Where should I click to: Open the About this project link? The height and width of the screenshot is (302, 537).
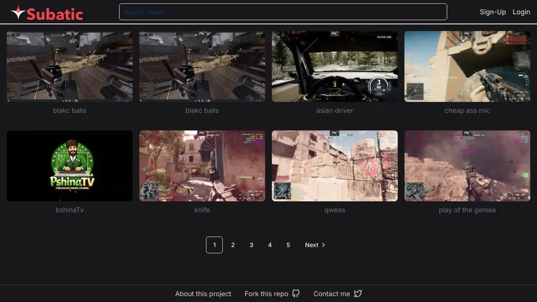[203, 294]
